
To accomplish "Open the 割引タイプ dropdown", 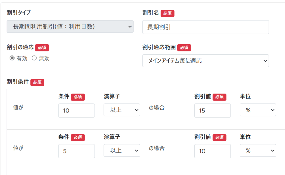I will click(x=70, y=27).
